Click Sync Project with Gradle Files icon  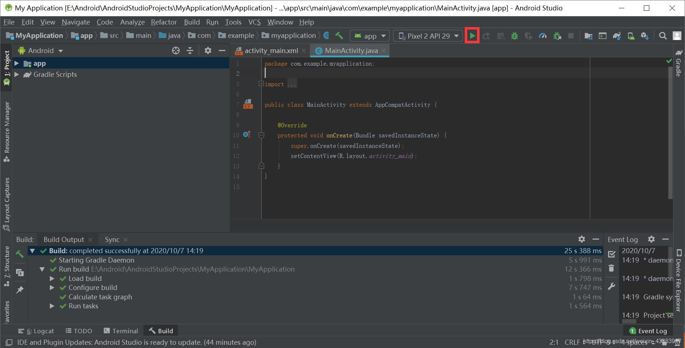point(617,36)
